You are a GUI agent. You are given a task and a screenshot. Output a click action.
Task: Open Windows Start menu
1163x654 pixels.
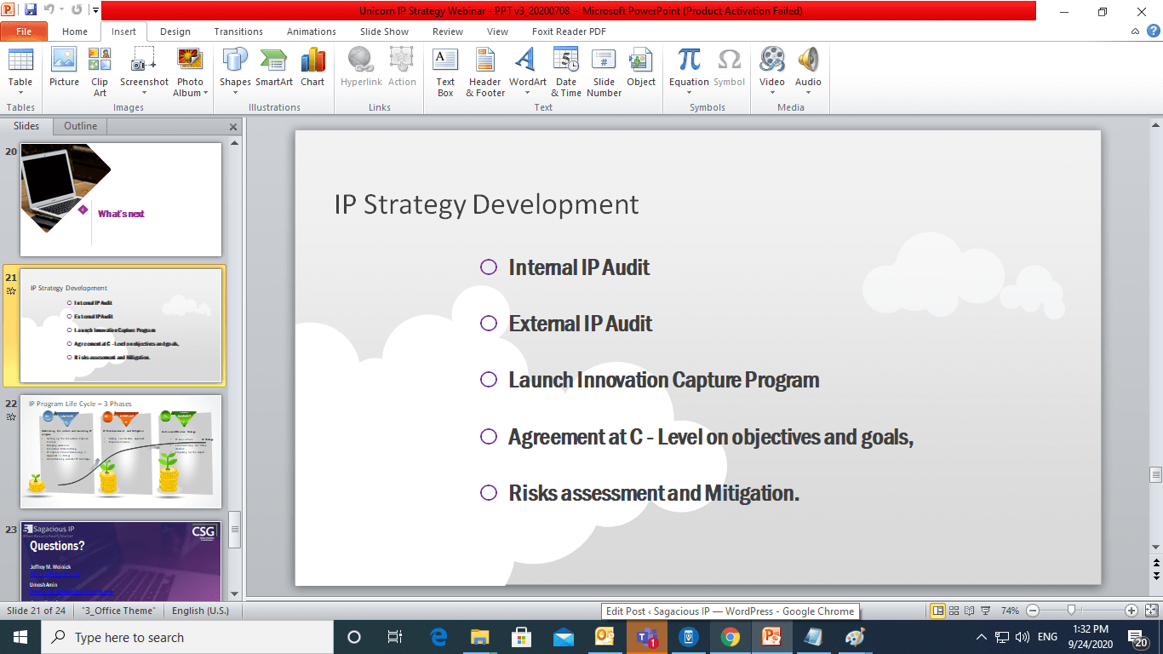20,637
